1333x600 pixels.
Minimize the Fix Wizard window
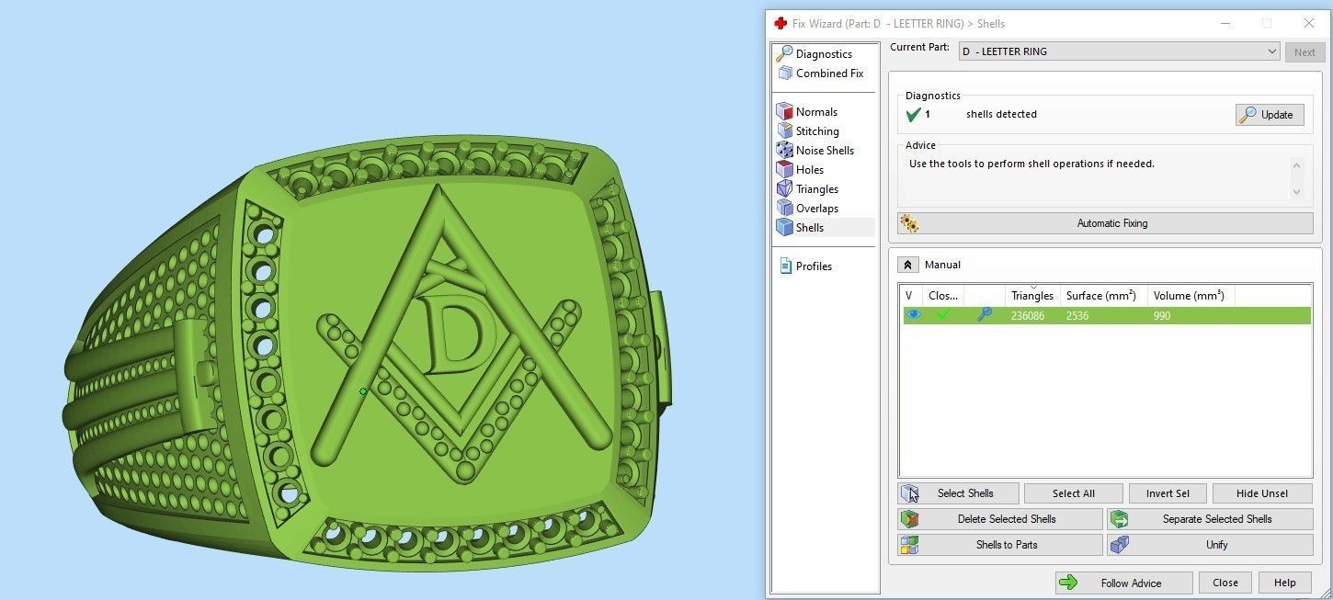tap(1225, 24)
